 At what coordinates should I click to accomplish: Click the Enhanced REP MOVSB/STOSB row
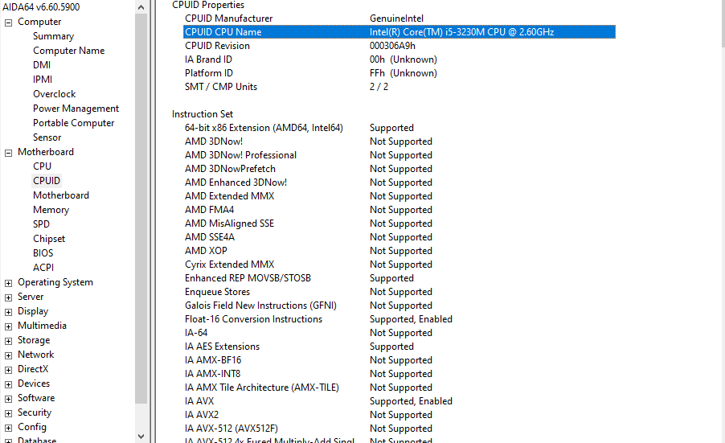pyautogui.click(x=399, y=278)
